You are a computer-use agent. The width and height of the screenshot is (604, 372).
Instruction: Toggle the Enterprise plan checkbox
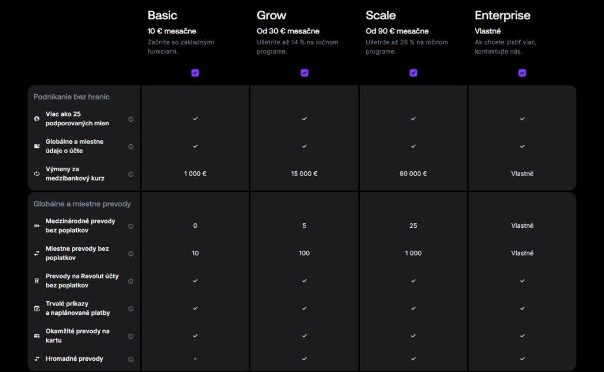coord(522,73)
